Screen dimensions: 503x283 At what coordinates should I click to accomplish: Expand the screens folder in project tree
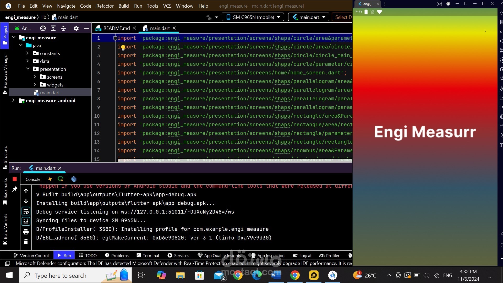click(x=35, y=77)
